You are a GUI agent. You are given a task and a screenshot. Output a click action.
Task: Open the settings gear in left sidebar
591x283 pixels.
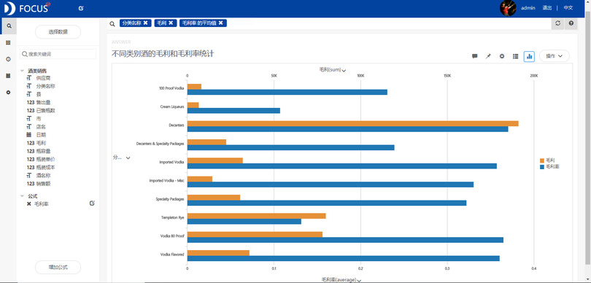8,93
